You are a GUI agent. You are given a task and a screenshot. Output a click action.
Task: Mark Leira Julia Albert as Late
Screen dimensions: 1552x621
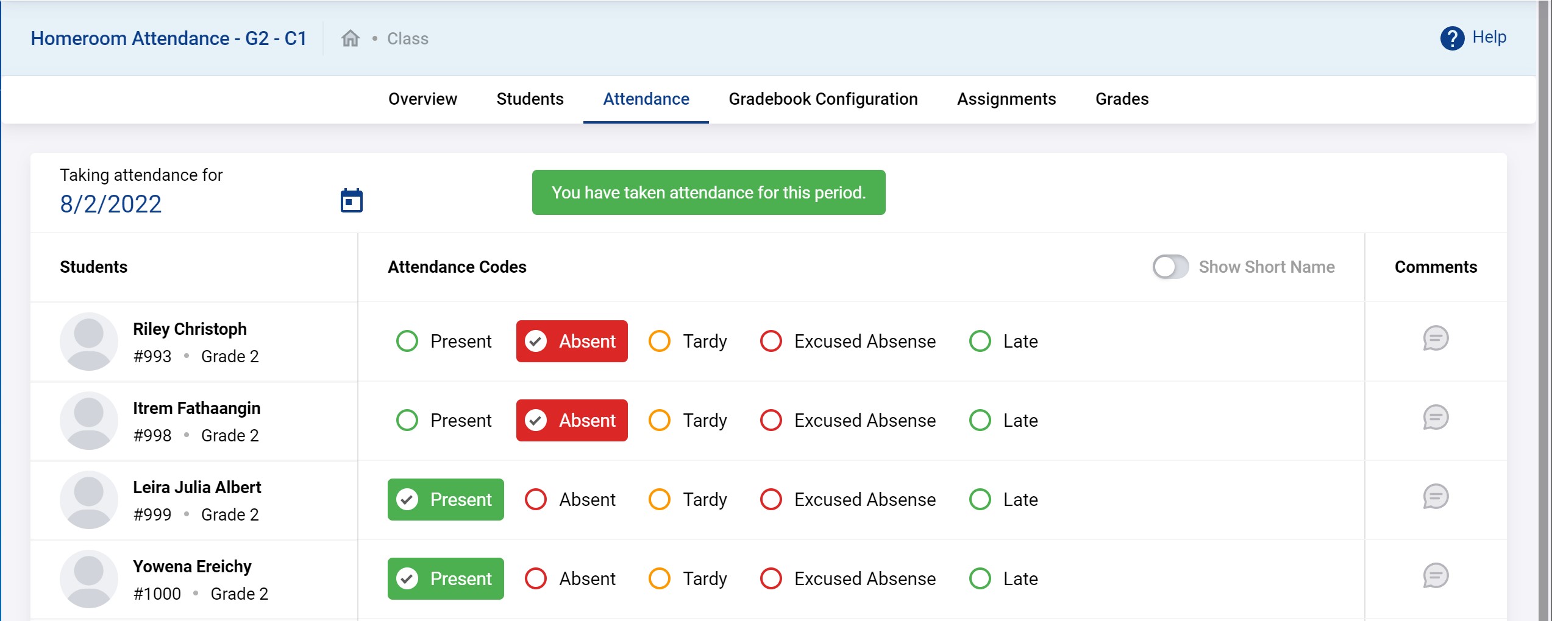[x=980, y=500]
